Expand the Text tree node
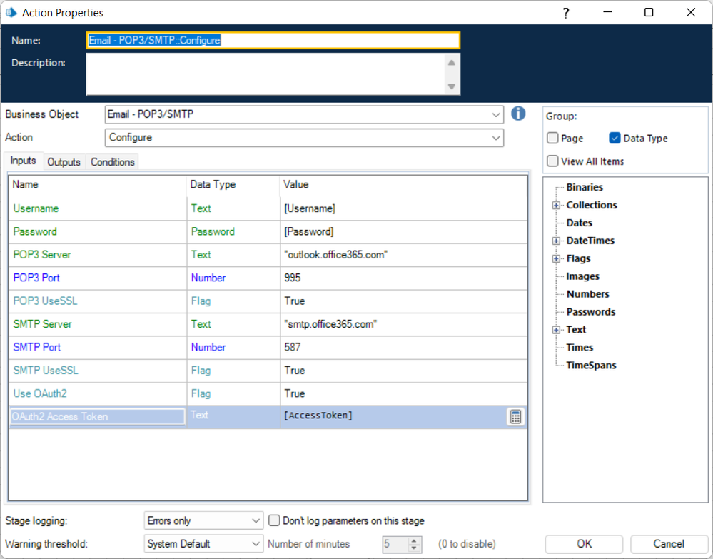The image size is (713, 559). [x=556, y=330]
